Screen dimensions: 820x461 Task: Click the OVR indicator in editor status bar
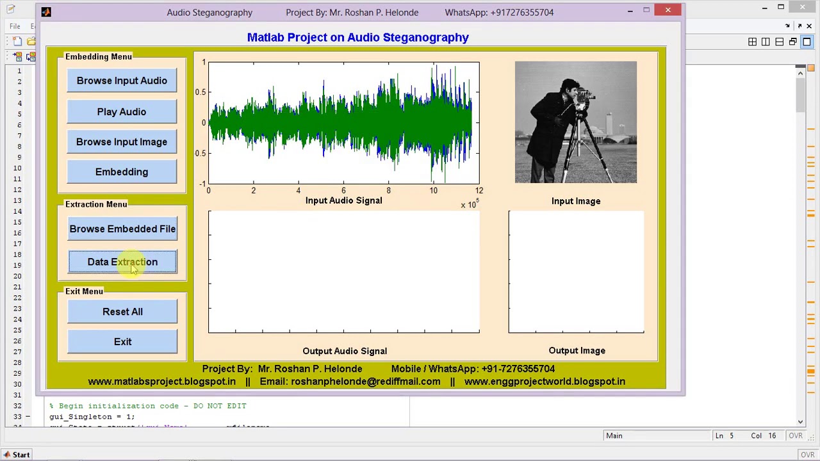pos(796,436)
